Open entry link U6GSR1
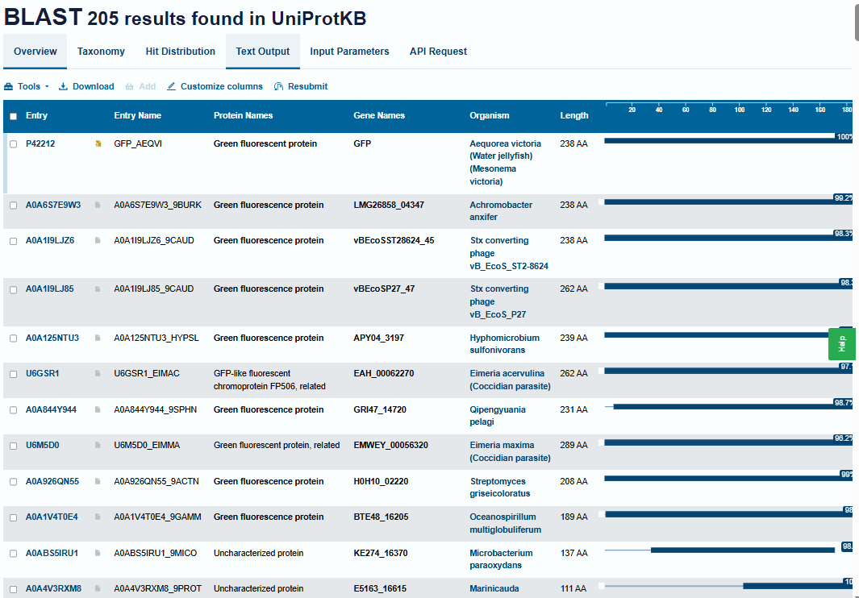The image size is (859, 598). (42, 373)
